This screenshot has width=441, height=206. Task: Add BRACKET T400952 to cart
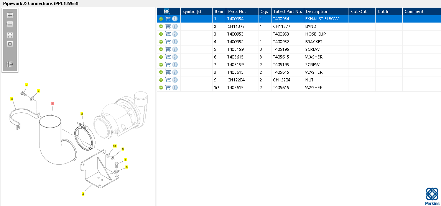pyautogui.click(x=168, y=42)
